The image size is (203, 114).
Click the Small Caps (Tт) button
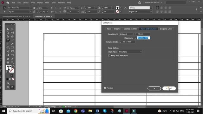[52, 12]
